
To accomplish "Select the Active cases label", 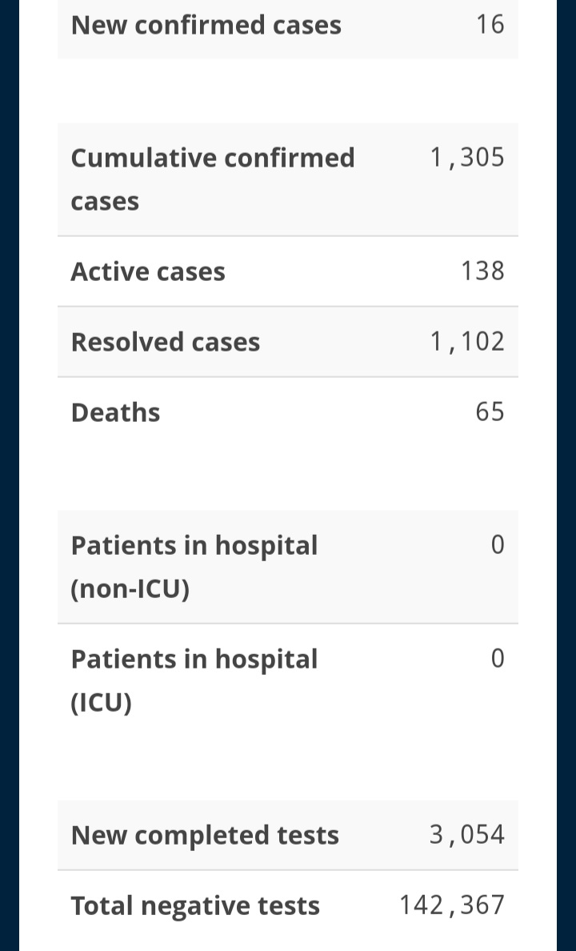I will [x=148, y=271].
